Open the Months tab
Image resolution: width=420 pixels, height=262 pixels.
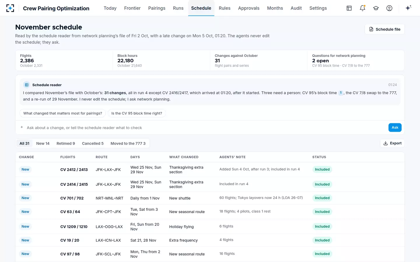click(275, 8)
